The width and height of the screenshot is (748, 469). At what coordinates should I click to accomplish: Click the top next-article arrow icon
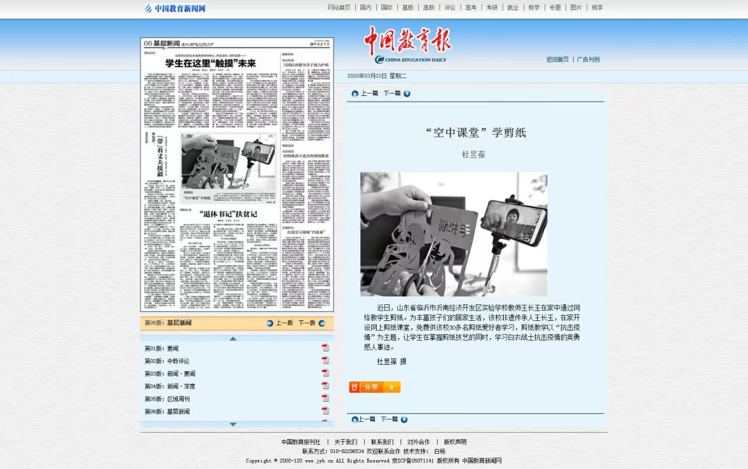407,93
